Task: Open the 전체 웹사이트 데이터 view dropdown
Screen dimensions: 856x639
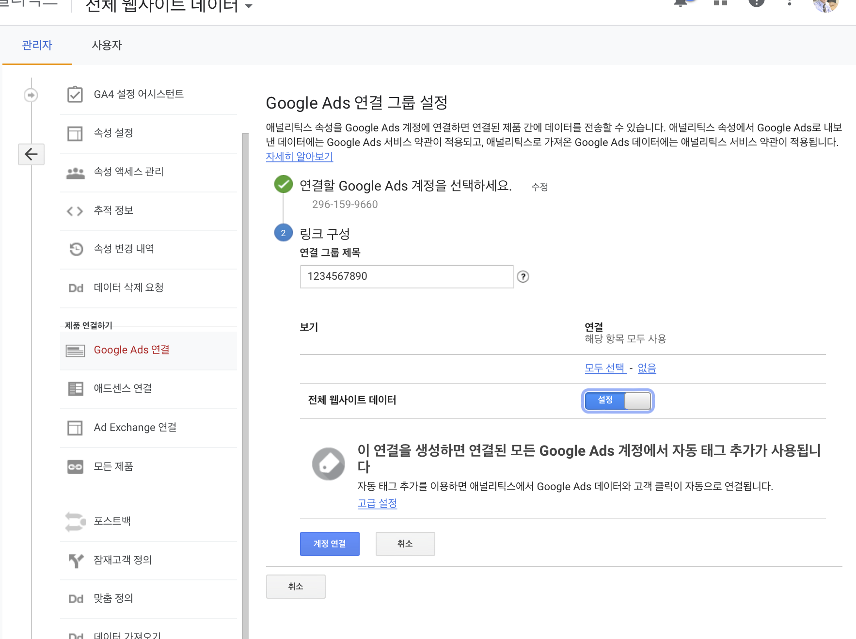Action: [169, 6]
